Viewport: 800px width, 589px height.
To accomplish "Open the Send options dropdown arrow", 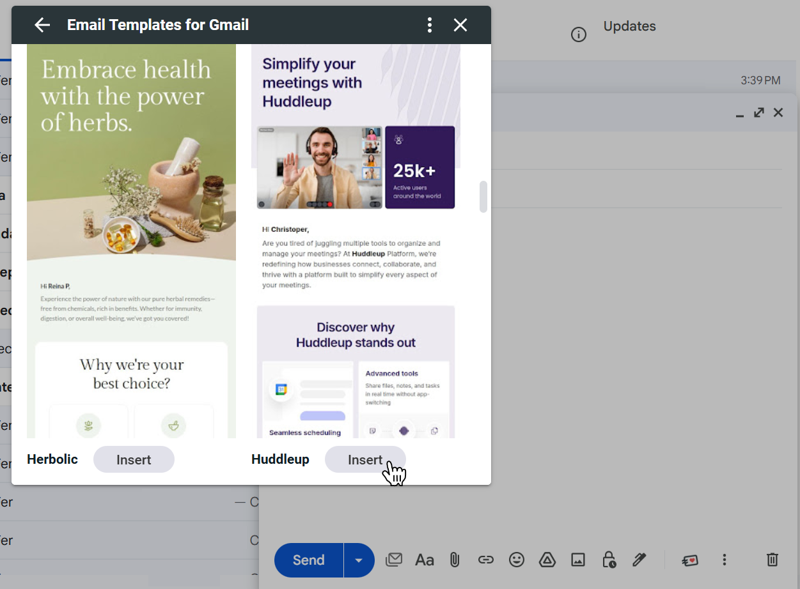I will coord(359,560).
